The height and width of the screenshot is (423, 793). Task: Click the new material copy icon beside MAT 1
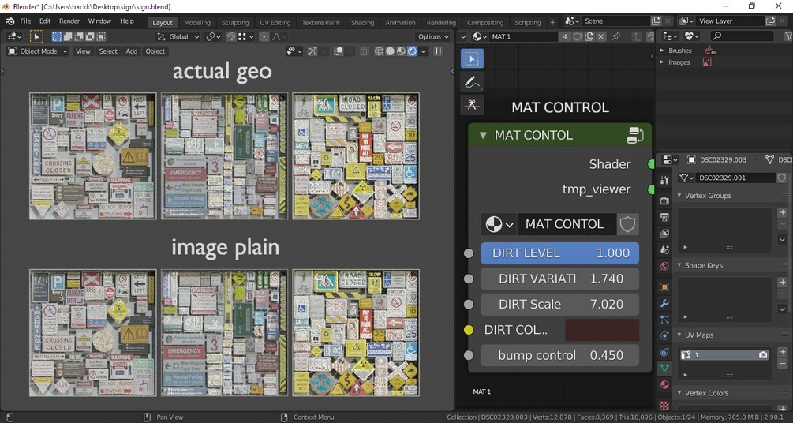point(589,36)
